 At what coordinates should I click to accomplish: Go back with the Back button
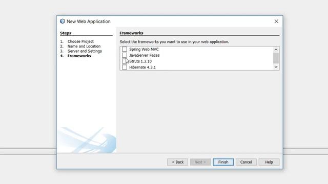pyautogui.click(x=178, y=162)
